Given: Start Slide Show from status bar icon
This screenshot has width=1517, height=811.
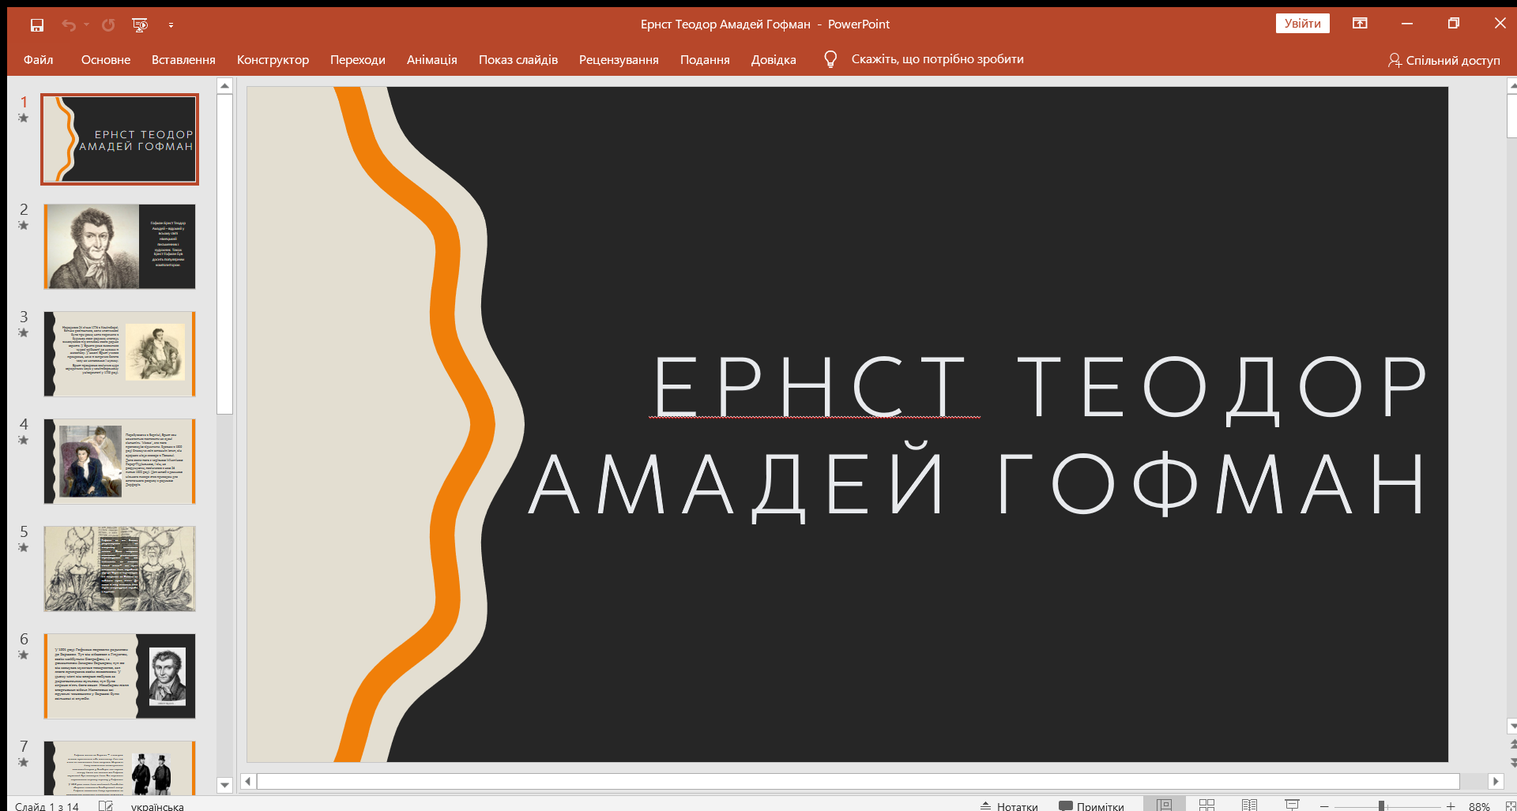Looking at the screenshot, I should [1292, 805].
